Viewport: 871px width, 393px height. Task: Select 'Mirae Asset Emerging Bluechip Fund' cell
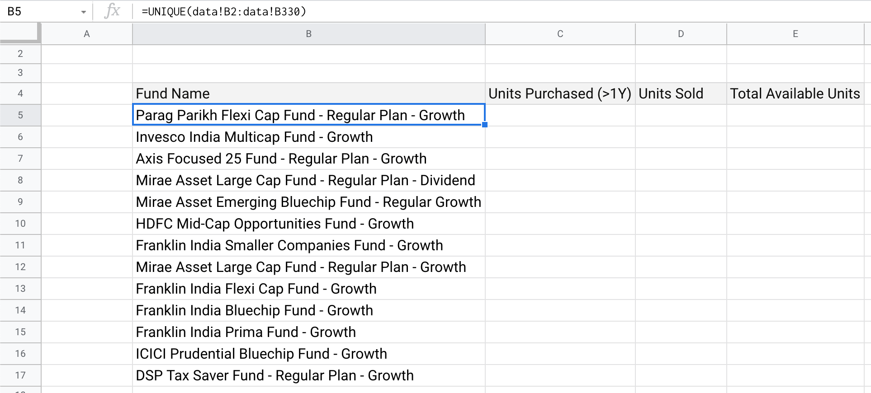point(309,202)
